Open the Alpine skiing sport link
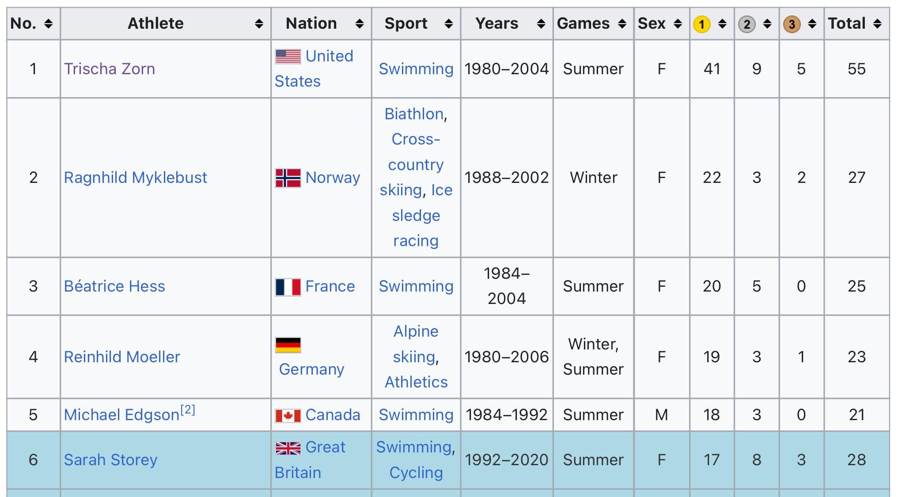Image resolution: width=902 pixels, height=497 pixels. click(416, 344)
